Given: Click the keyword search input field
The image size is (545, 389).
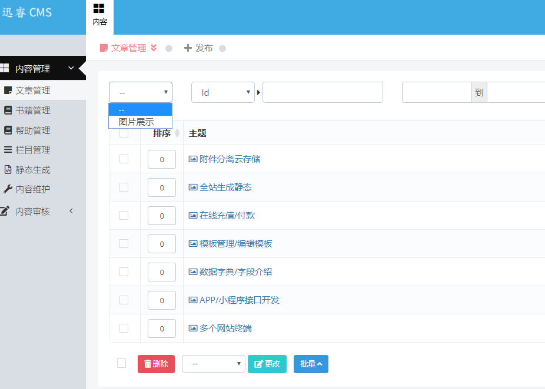Looking at the screenshot, I should point(323,92).
